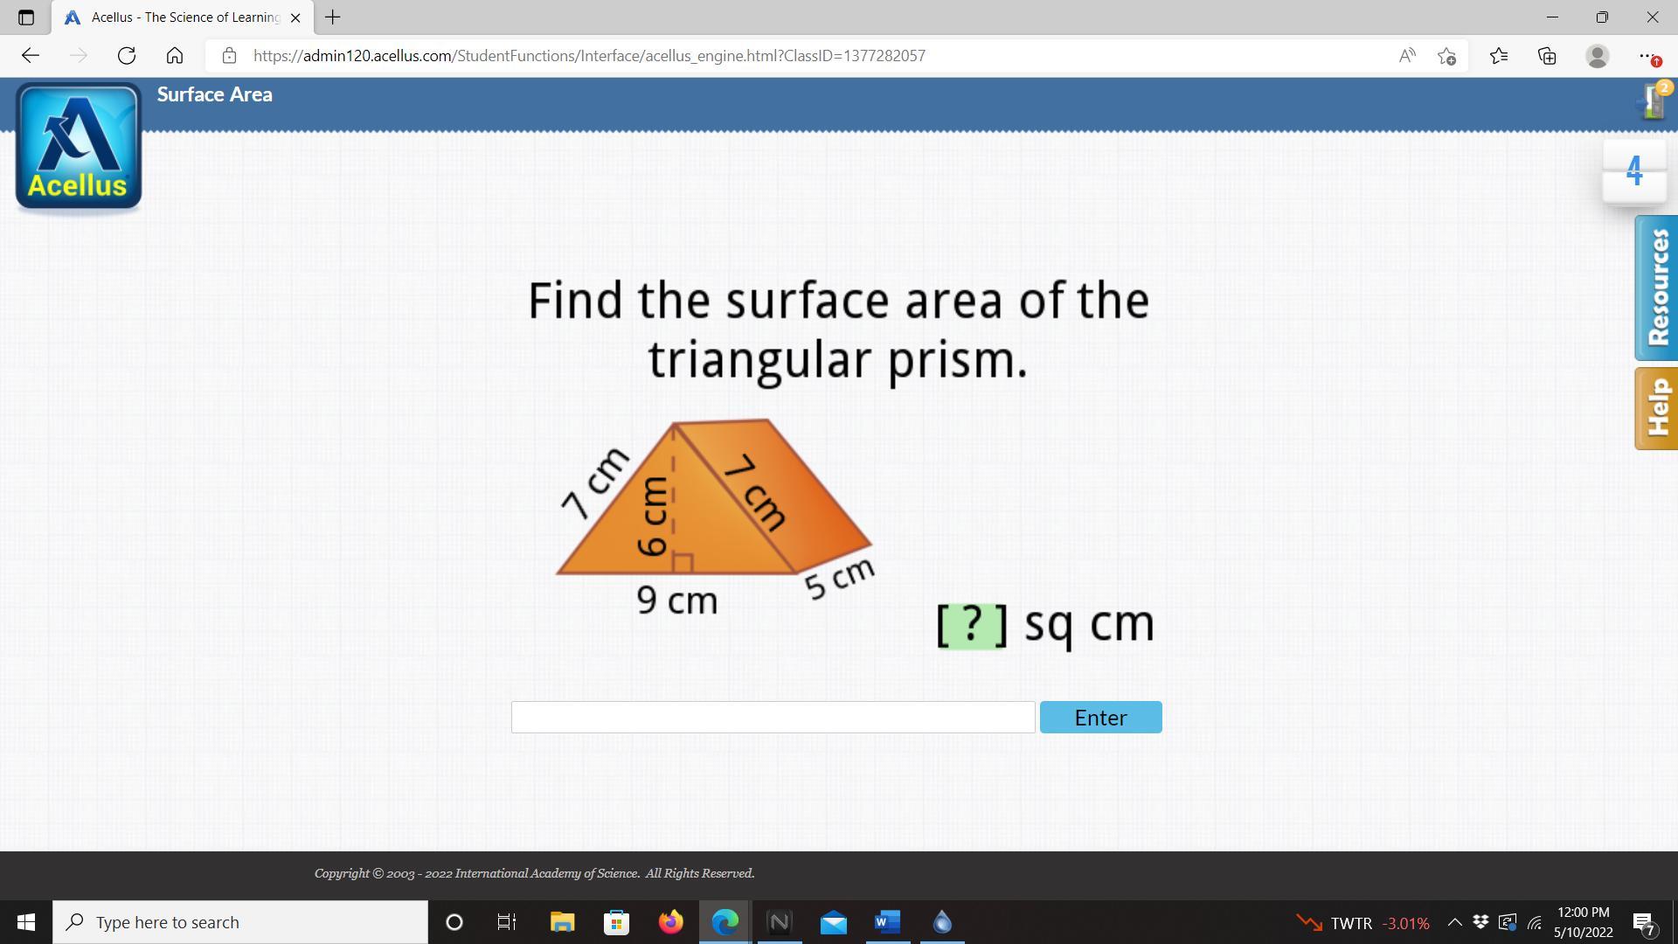This screenshot has height=944, width=1678.
Task: Open the Favorites list icon
Action: point(1498,56)
